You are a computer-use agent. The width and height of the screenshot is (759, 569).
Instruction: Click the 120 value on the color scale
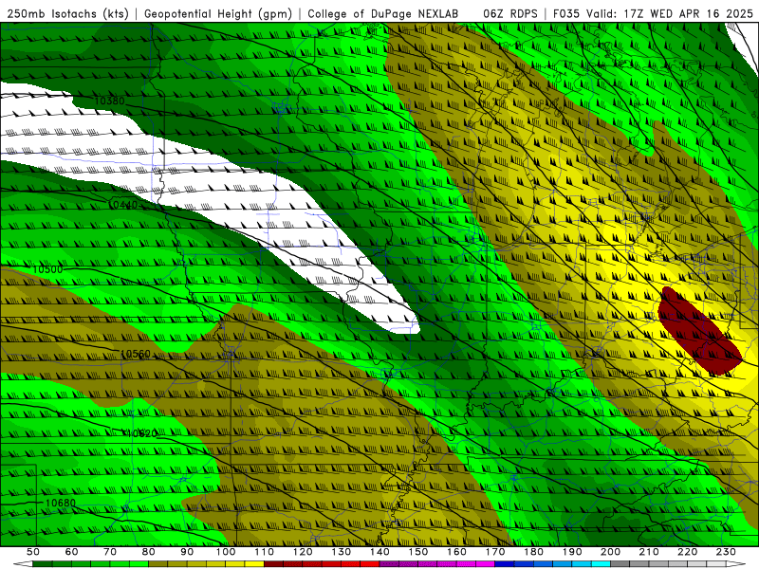[303, 552]
